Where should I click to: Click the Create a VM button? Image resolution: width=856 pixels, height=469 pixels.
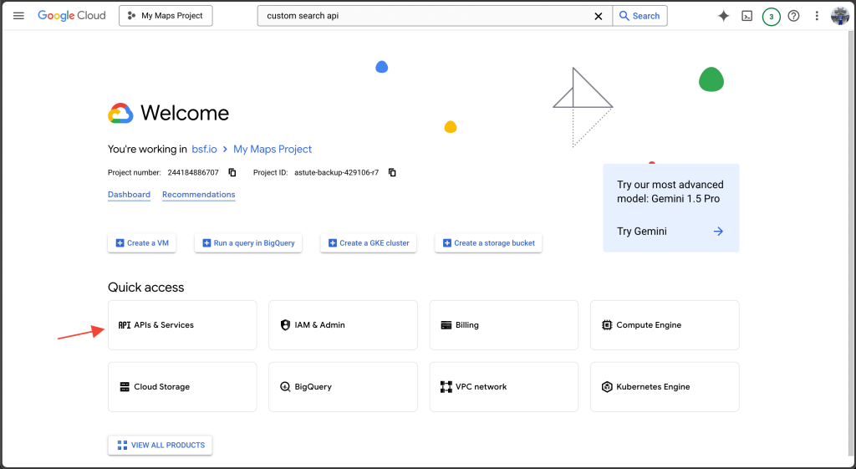141,243
